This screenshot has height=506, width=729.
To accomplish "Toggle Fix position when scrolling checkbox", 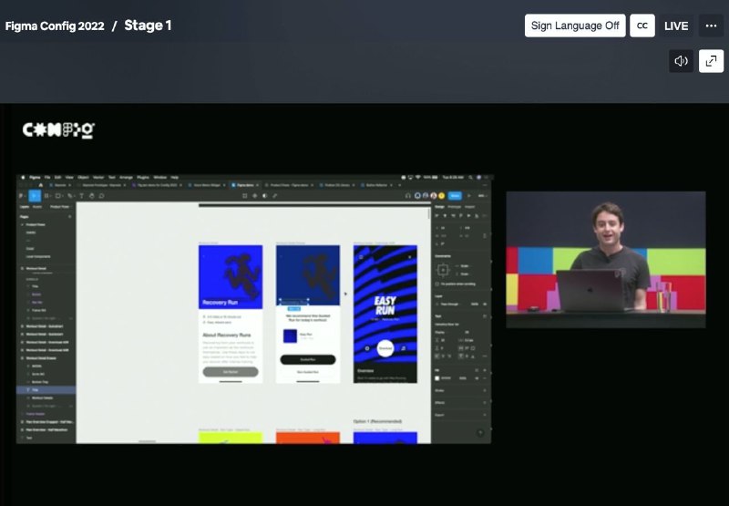I will pos(437,284).
